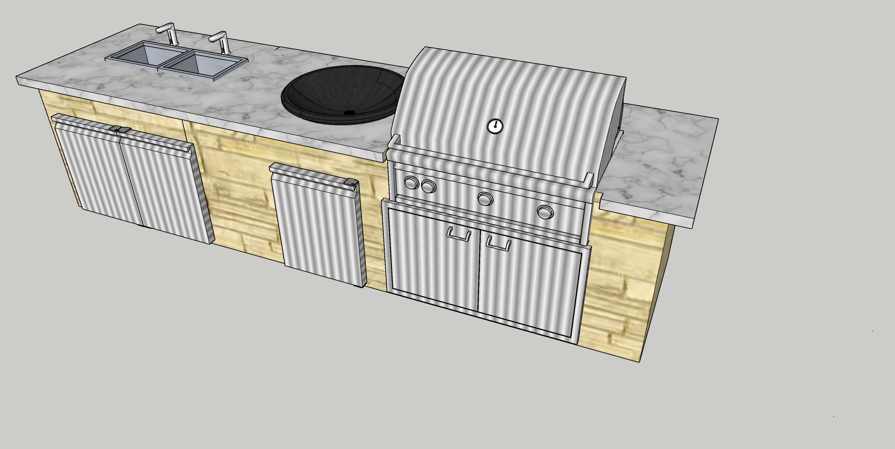The width and height of the screenshot is (895, 449).
Task: Select the black round bowl insert
Action: (344, 94)
